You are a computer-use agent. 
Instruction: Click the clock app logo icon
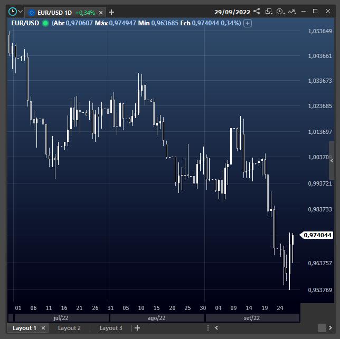[12, 11]
